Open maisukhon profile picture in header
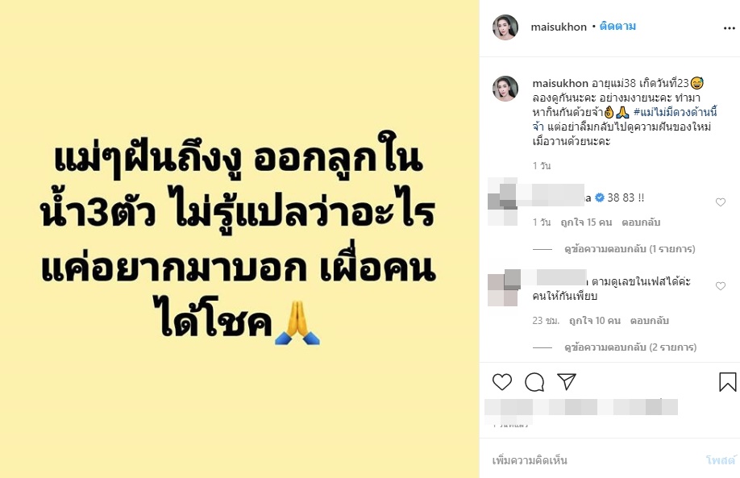Viewport: 740px width, 478px height. click(505, 27)
